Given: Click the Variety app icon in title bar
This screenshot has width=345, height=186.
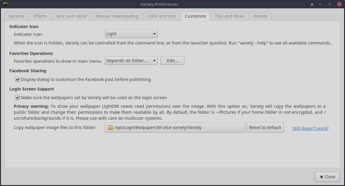Looking at the screenshot, I should click(x=5, y=4).
